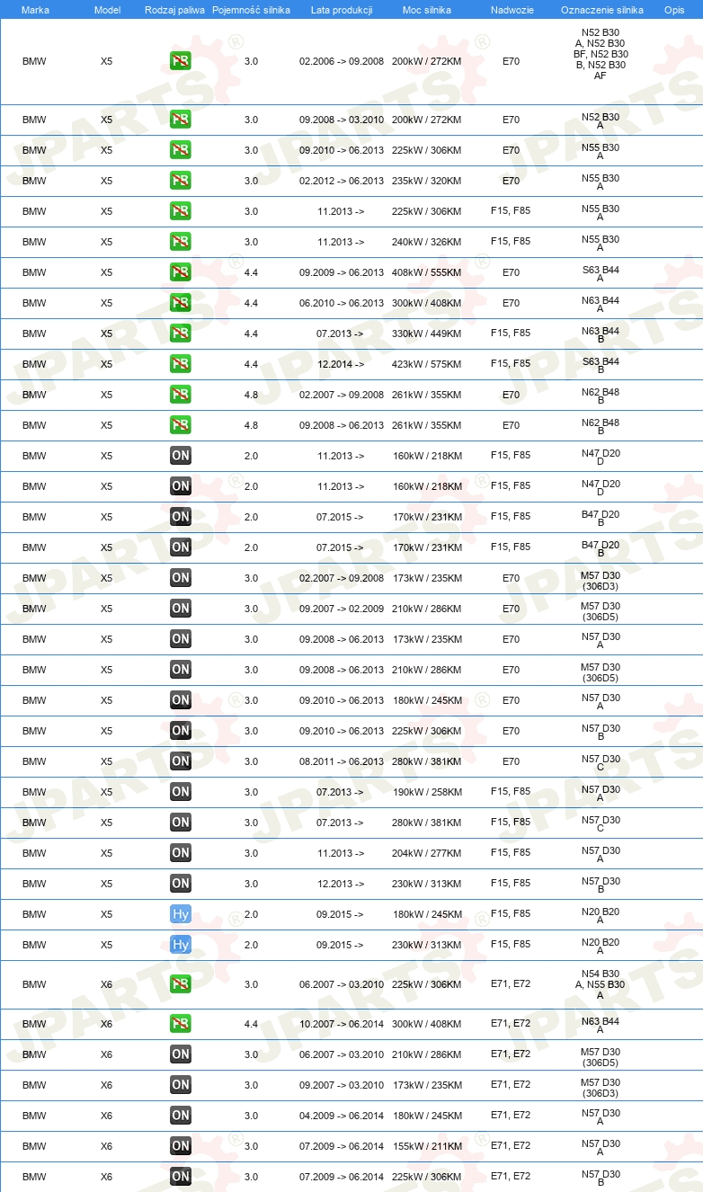Select the 423kW / 575KM power cell

pos(426,364)
